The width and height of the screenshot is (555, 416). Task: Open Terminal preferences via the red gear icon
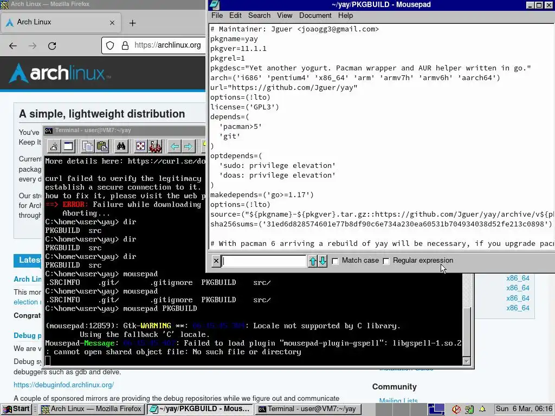tap(155, 146)
